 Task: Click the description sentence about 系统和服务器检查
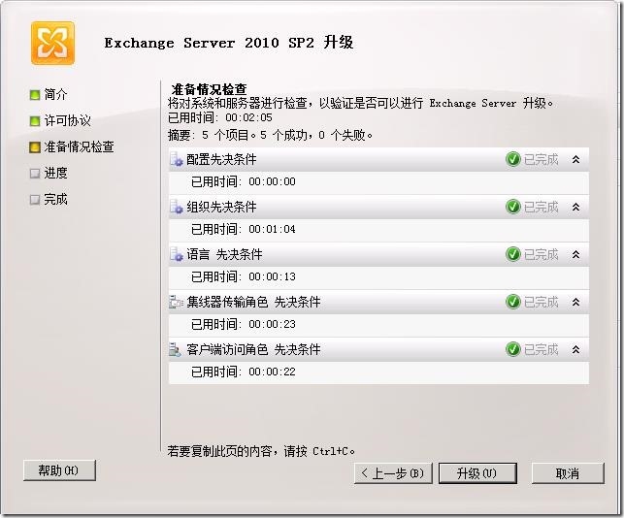361,104
